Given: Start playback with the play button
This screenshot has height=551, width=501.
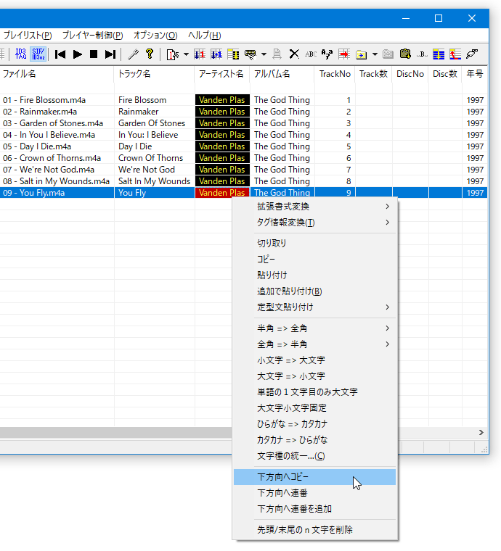Looking at the screenshot, I should [78, 54].
